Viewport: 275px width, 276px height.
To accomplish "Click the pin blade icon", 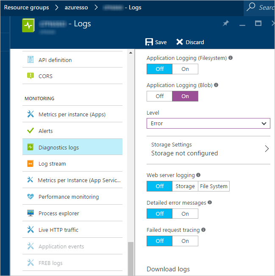I will click(226, 24).
